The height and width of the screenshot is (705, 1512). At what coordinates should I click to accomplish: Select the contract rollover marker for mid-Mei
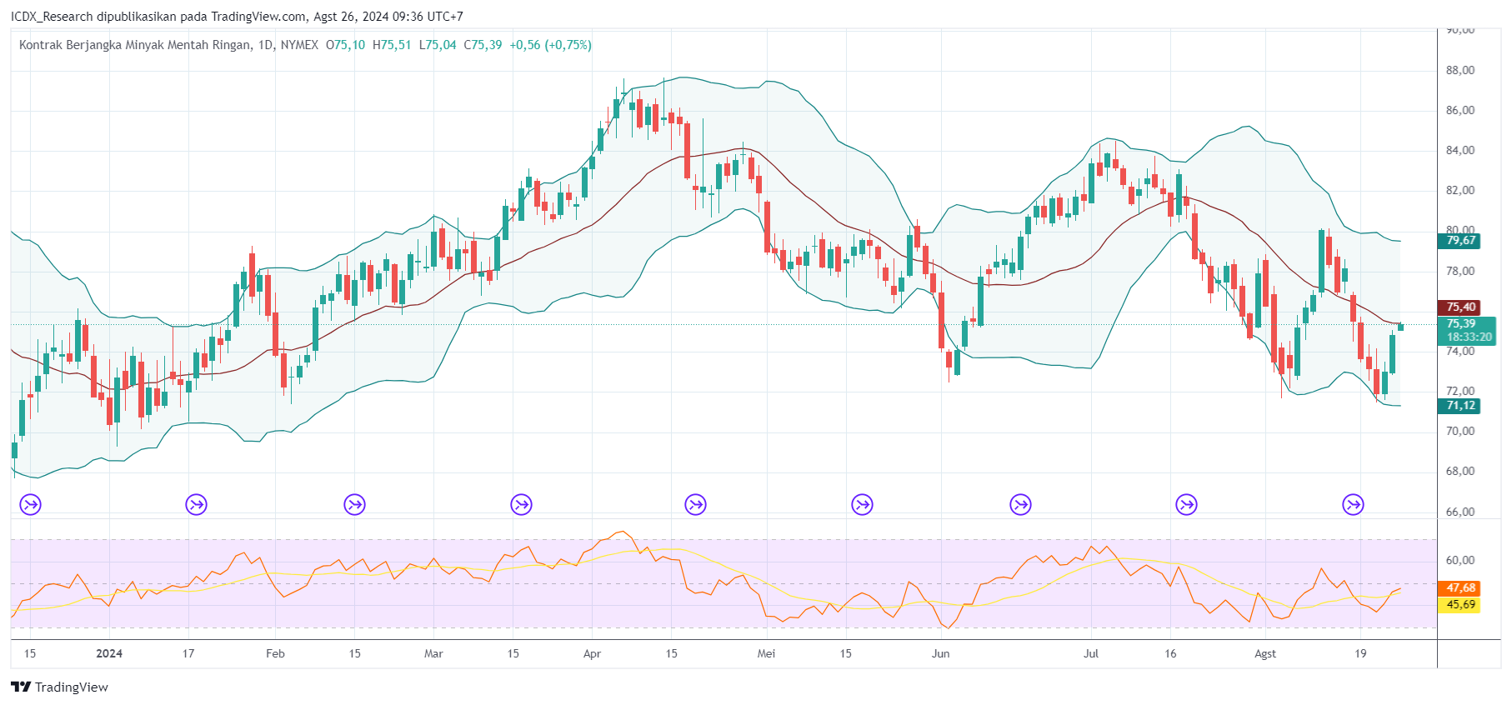(x=862, y=504)
